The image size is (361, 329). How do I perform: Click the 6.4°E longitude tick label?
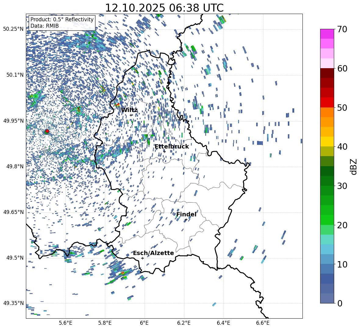(x=223, y=323)
